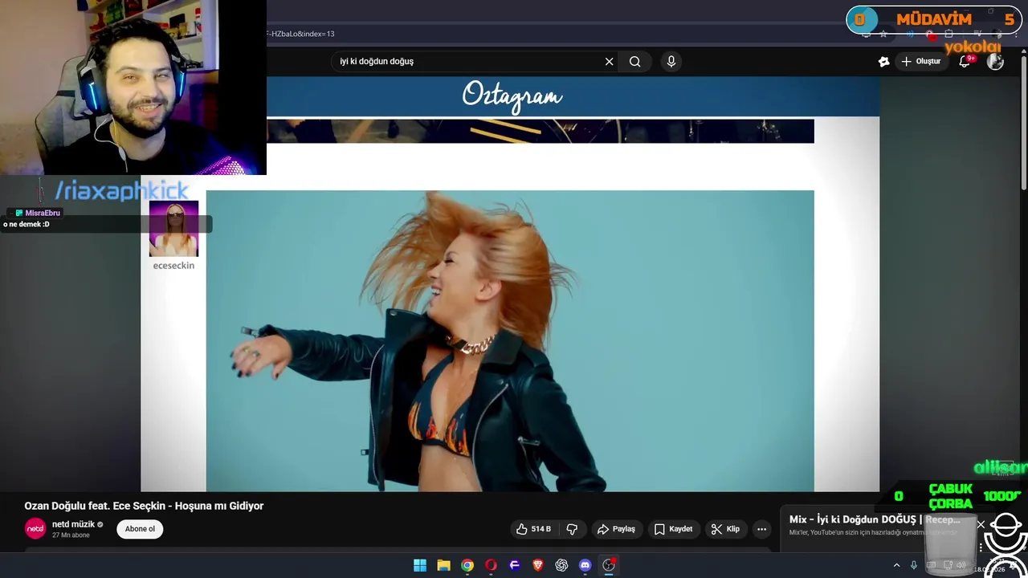
Task: Click the magnifier search button
Action: pos(635,62)
